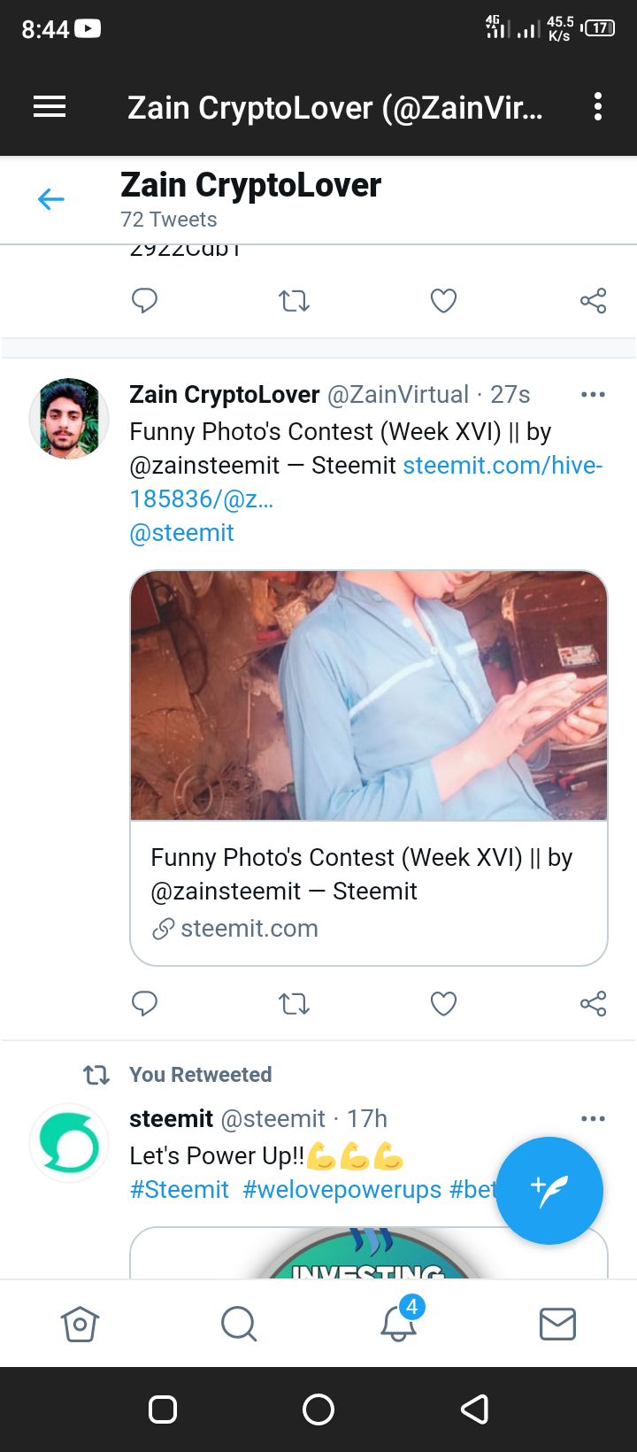This screenshot has width=637, height=1452.
Task: Open the hamburger navigation menu
Action: [x=50, y=107]
